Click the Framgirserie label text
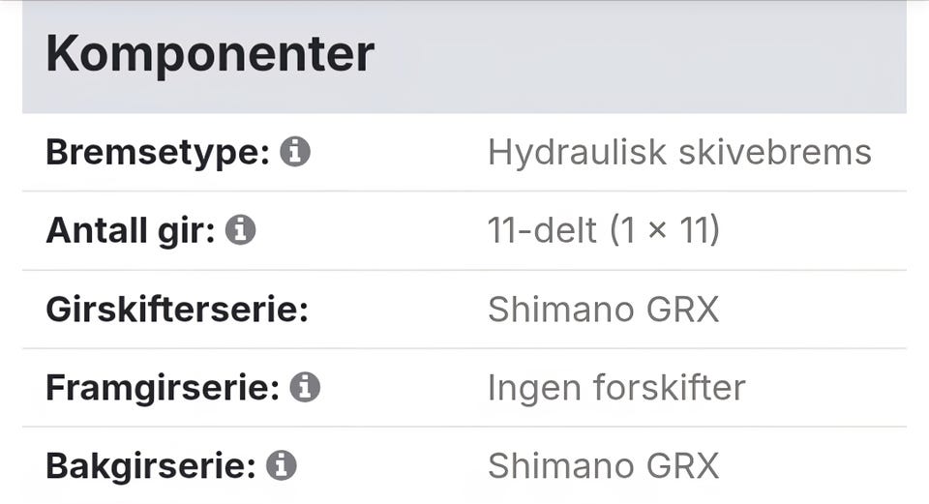Screen dimensions: 929x504 point(162,387)
